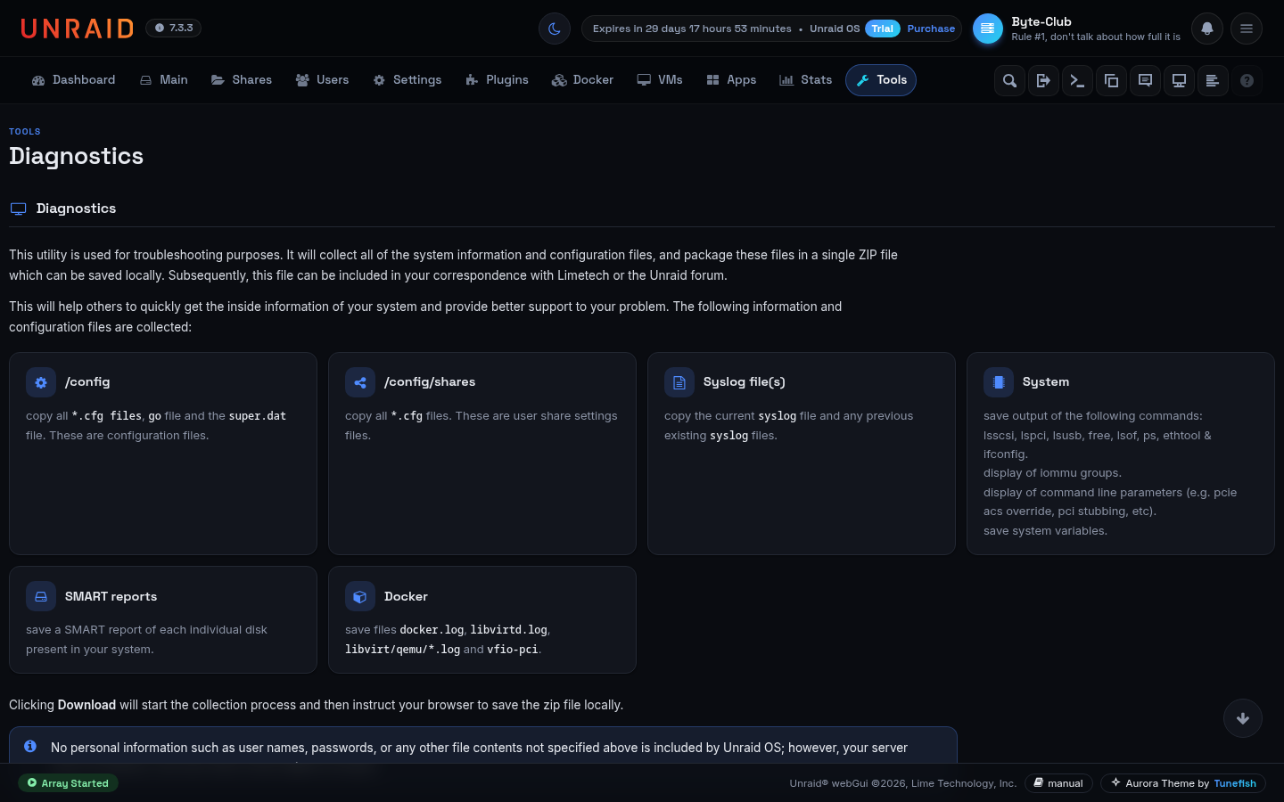
Task: Open the Plugins tab
Action: (x=498, y=80)
